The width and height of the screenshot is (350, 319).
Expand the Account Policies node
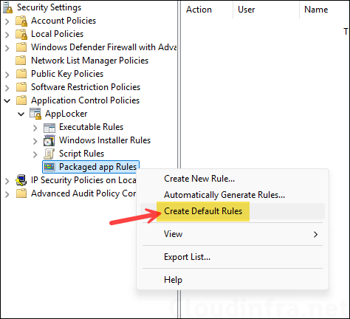tap(7, 21)
